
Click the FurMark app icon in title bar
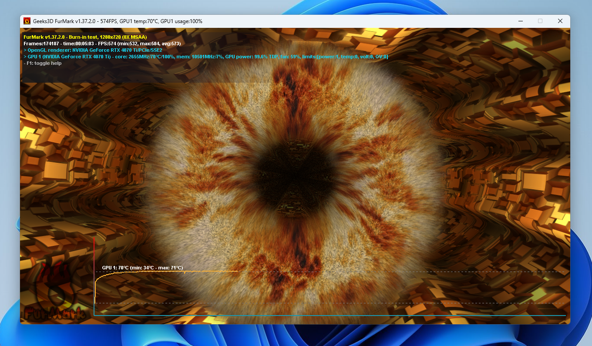click(27, 21)
